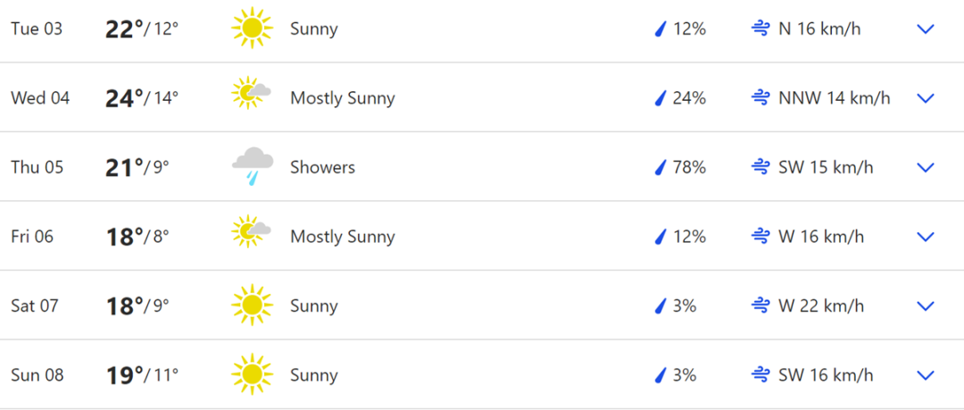Expand Sun 08 forecast chevron
This screenshot has height=410, width=964.
tap(926, 375)
